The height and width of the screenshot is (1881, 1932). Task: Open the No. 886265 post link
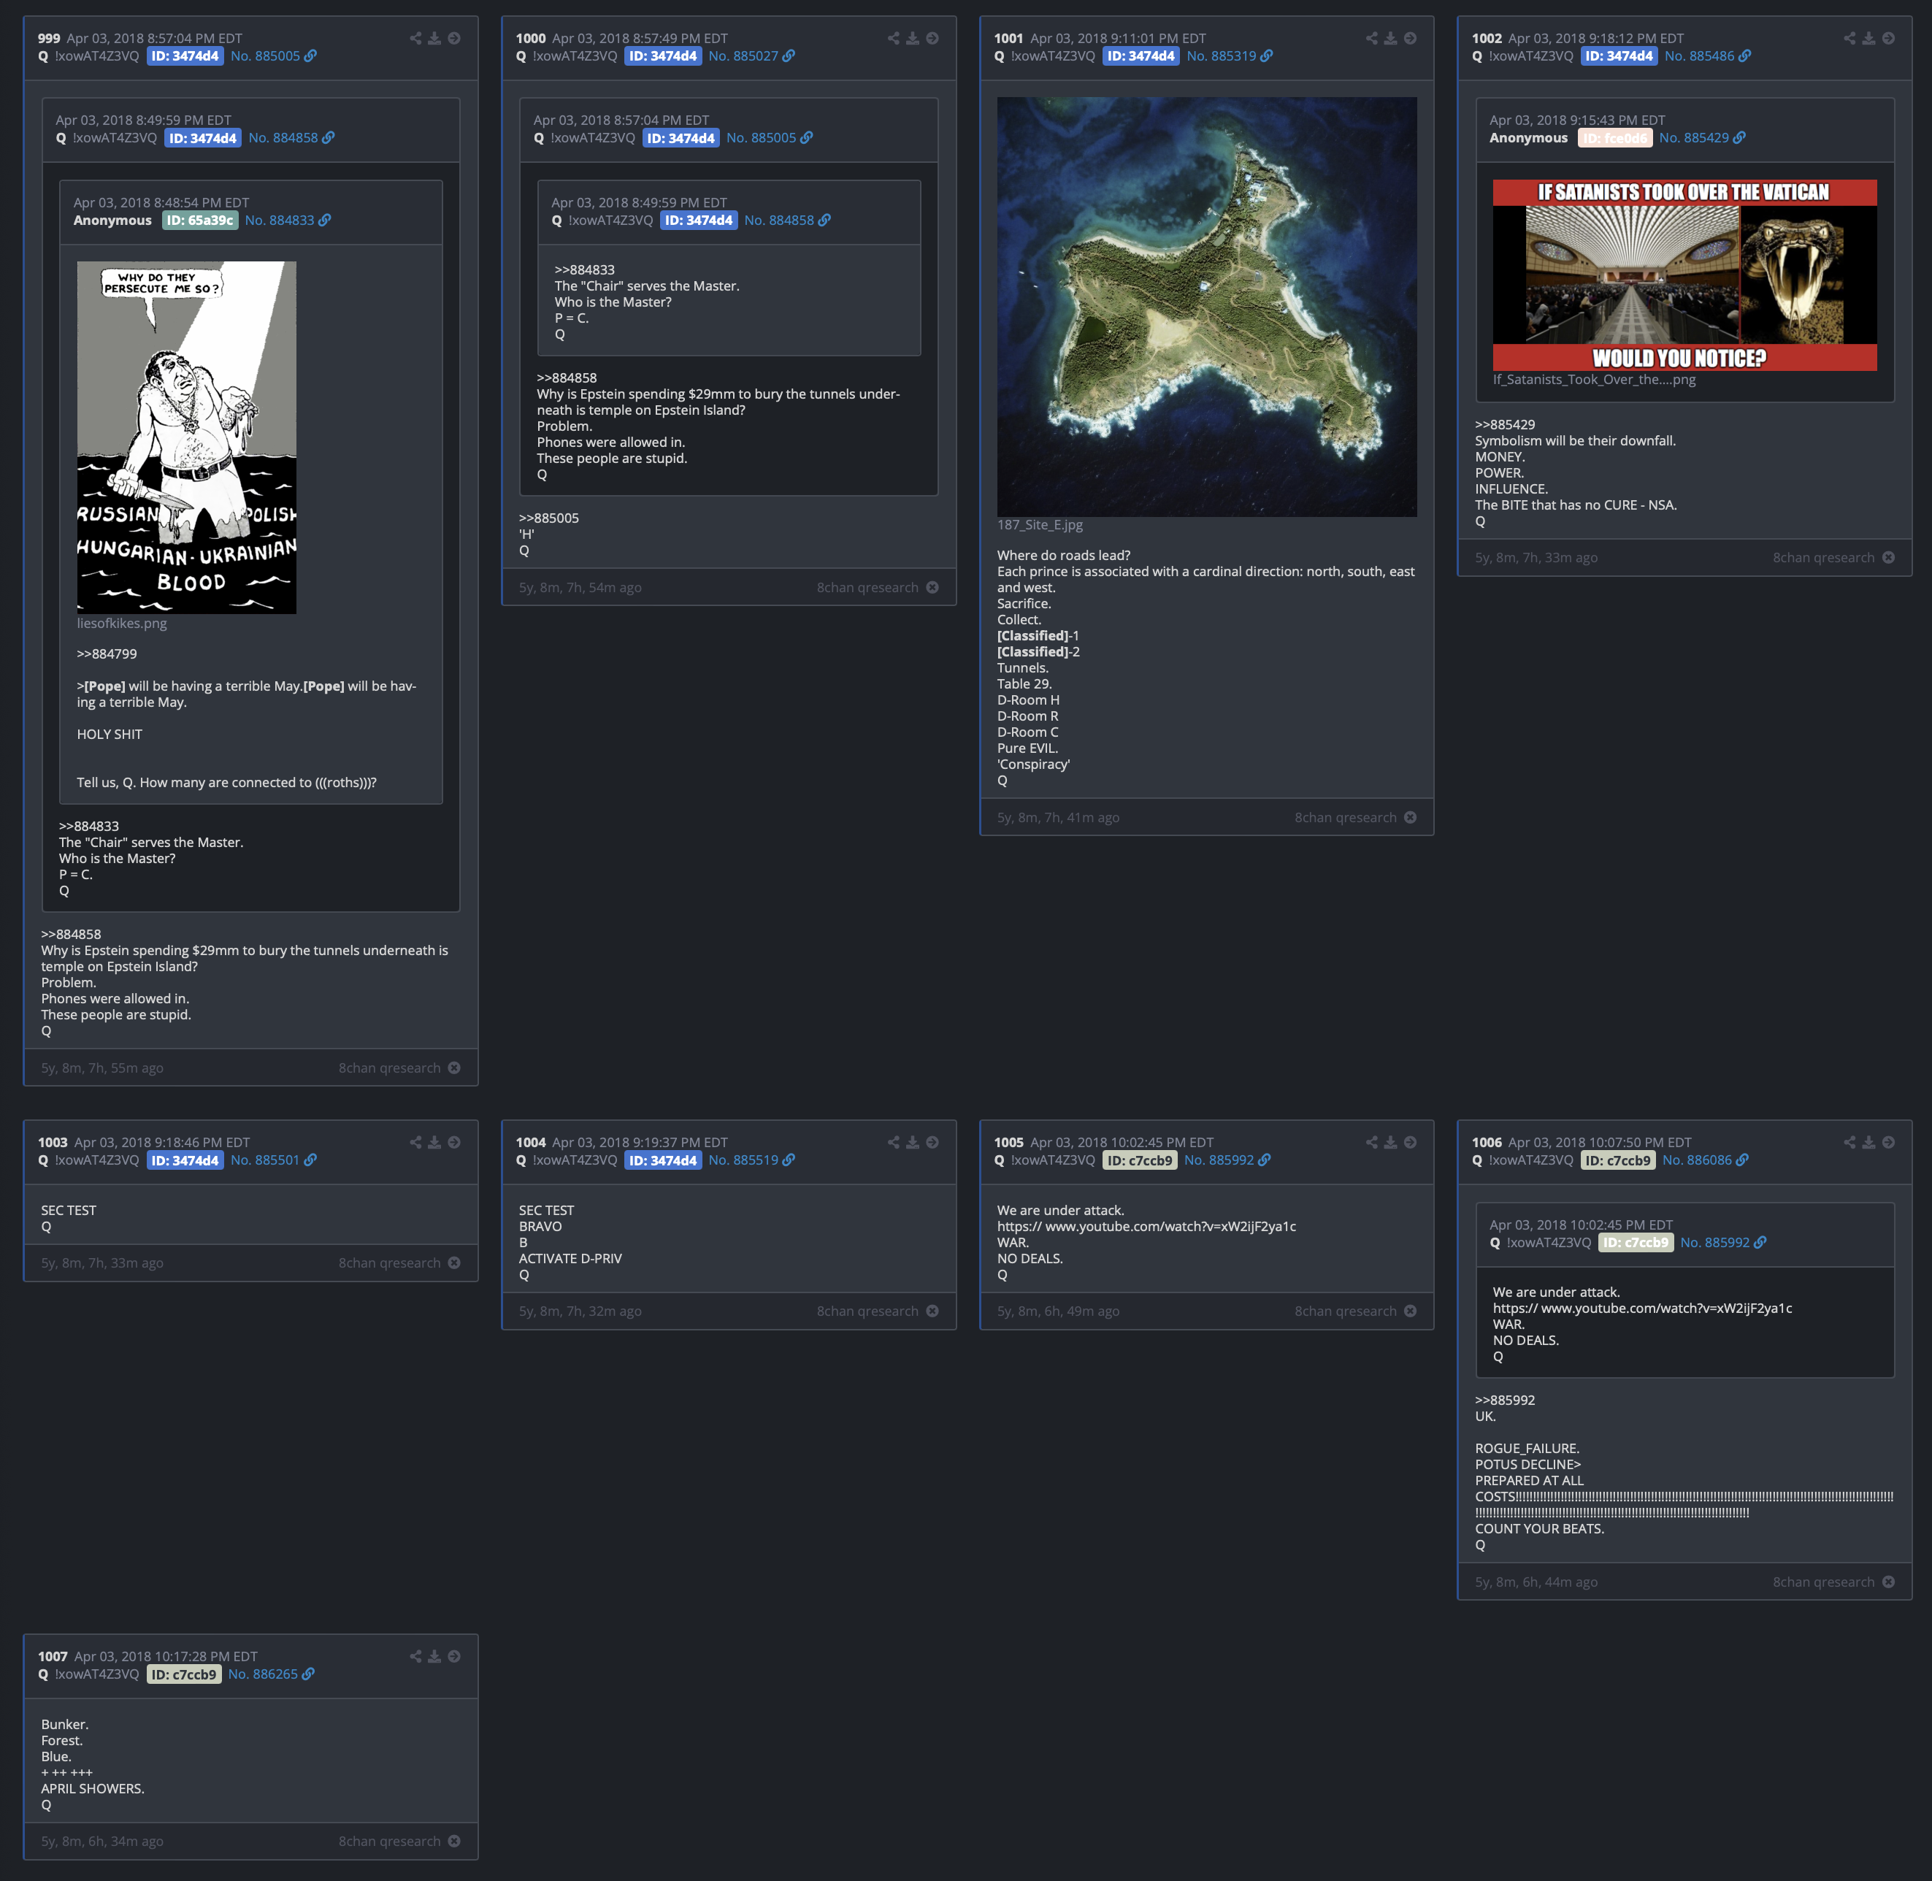coord(263,1674)
